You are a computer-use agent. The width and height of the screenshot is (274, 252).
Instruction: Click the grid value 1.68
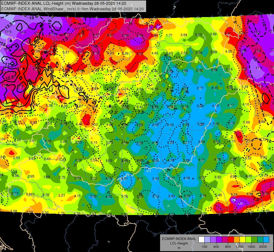pyautogui.click(x=47, y=177)
